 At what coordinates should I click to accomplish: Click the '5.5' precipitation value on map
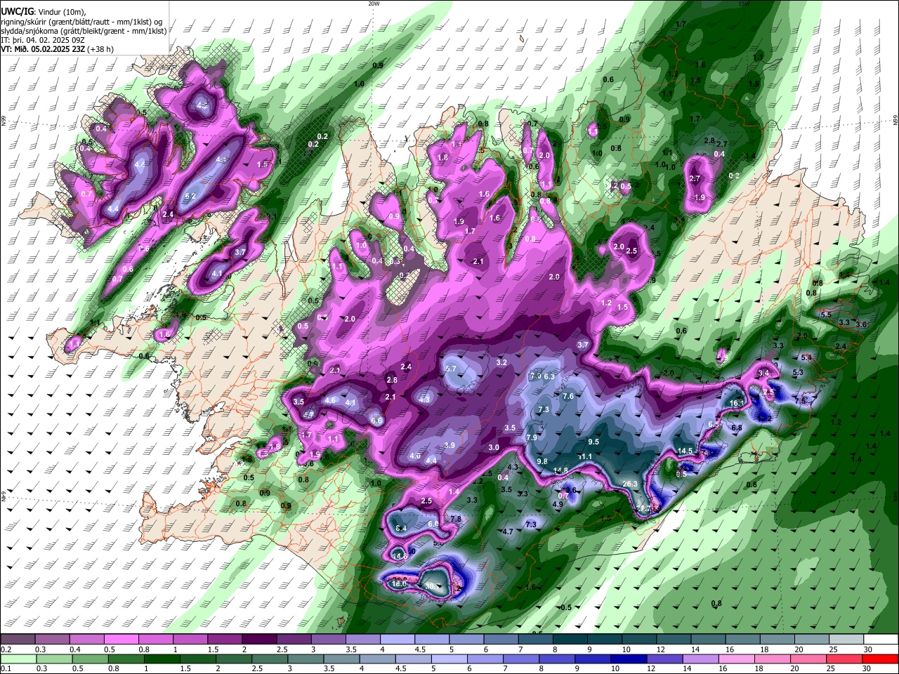coord(826,314)
